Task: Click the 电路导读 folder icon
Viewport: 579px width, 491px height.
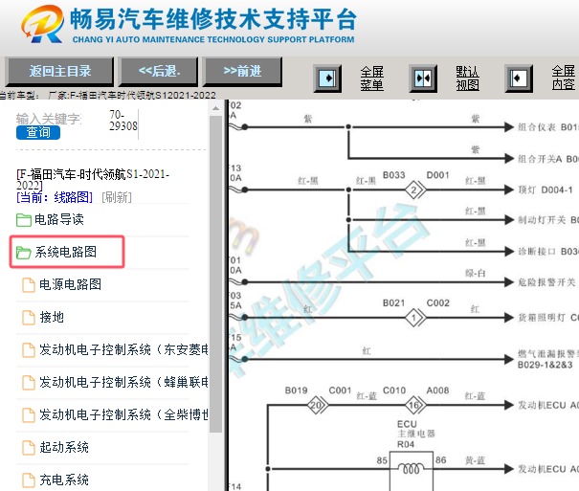Action: click(24, 220)
